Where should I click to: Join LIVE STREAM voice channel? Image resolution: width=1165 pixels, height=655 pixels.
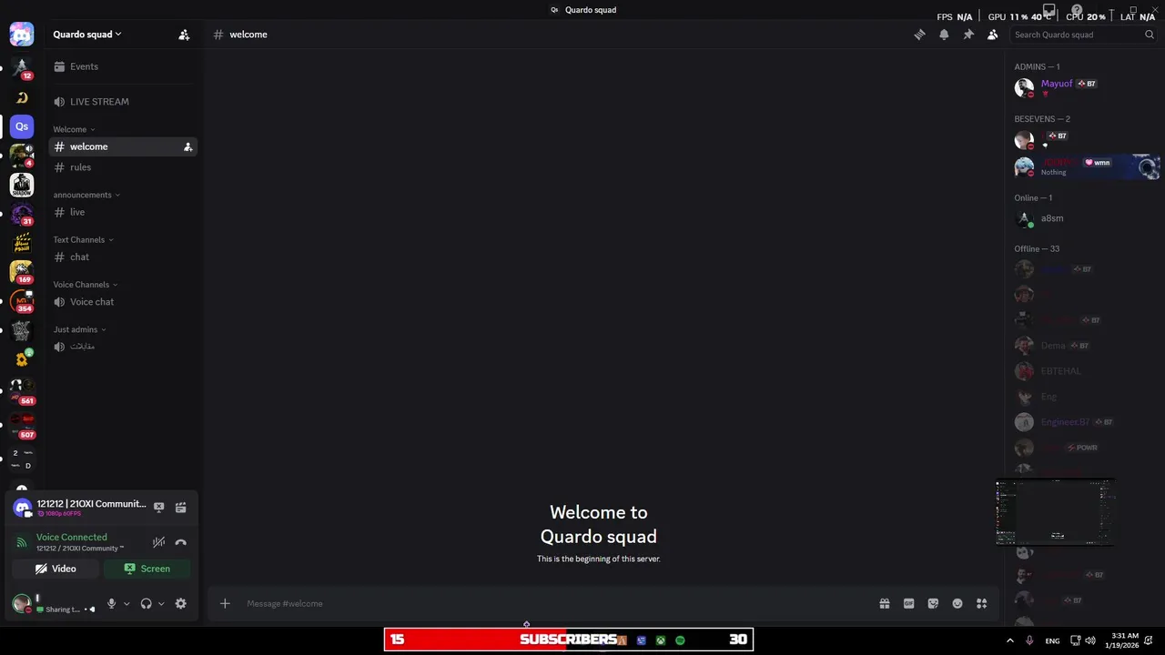(x=122, y=102)
